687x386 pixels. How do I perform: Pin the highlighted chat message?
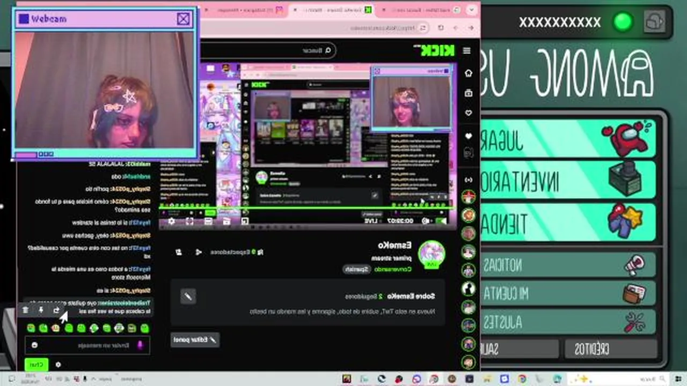(x=41, y=310)
